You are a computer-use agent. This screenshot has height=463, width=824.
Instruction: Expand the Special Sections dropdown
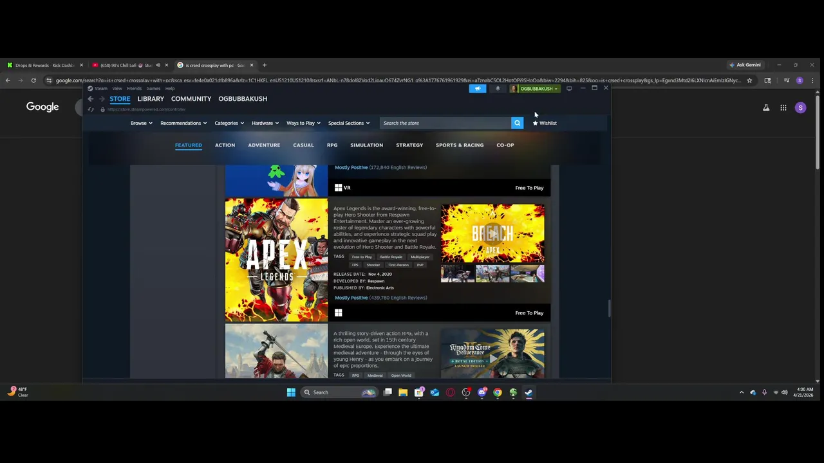[349, 123]
